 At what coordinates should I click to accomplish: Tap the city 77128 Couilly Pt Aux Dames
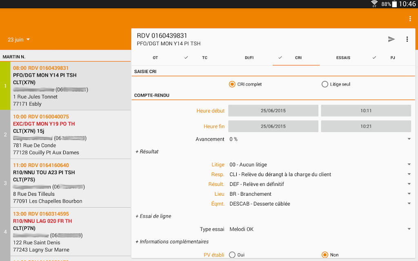click(46, 153)
